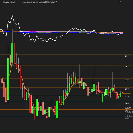
Task: Click the 246 price axis label
Action: coord(127,80)
